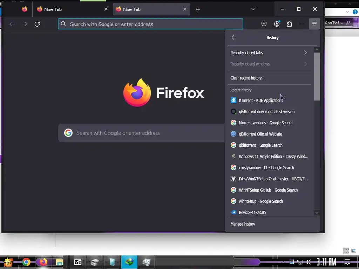Image resolution: width=359 pixels, height=269 pixels.
Task: Click the 3:11 AM clock
Action: 326,262
